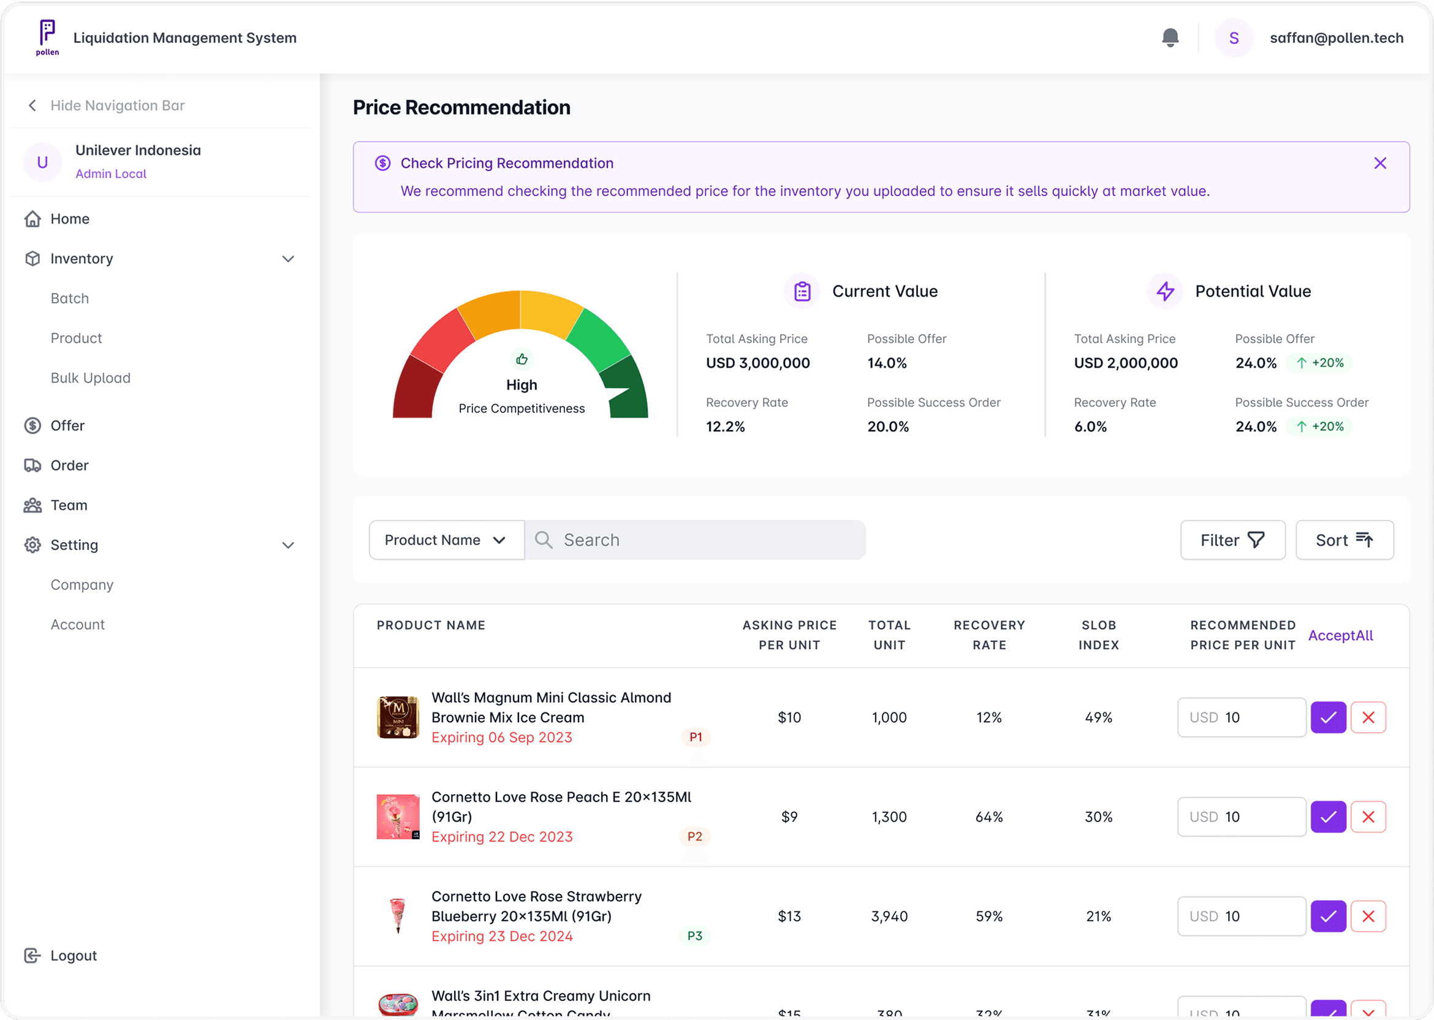Click the AcceptAll link
1434x1020 pixels.
[x=1340, y=636]
